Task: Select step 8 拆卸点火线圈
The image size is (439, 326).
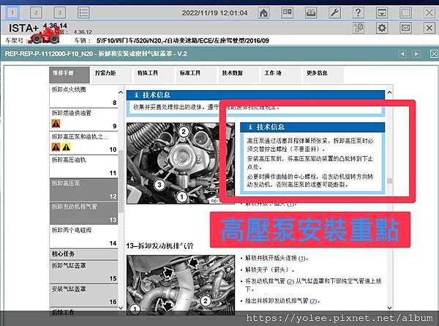Action: 83,96
